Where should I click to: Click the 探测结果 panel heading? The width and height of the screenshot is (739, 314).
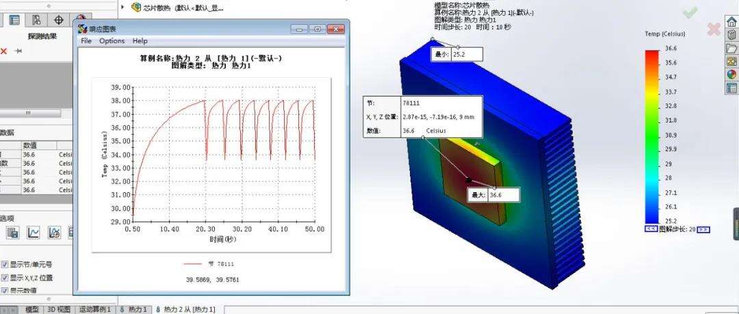[42, 36]
